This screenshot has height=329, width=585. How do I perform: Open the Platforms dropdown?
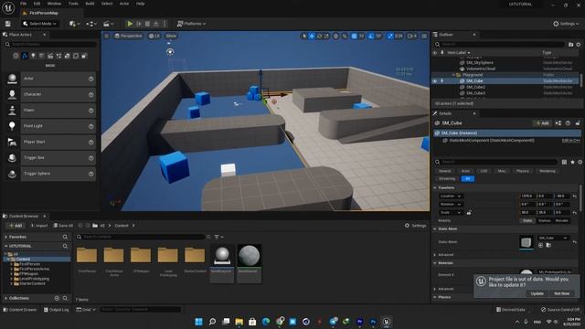[x=191, y=24]
